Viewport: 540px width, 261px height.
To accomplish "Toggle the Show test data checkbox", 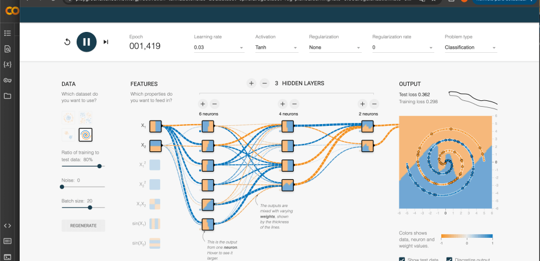I will coord(402,259).
